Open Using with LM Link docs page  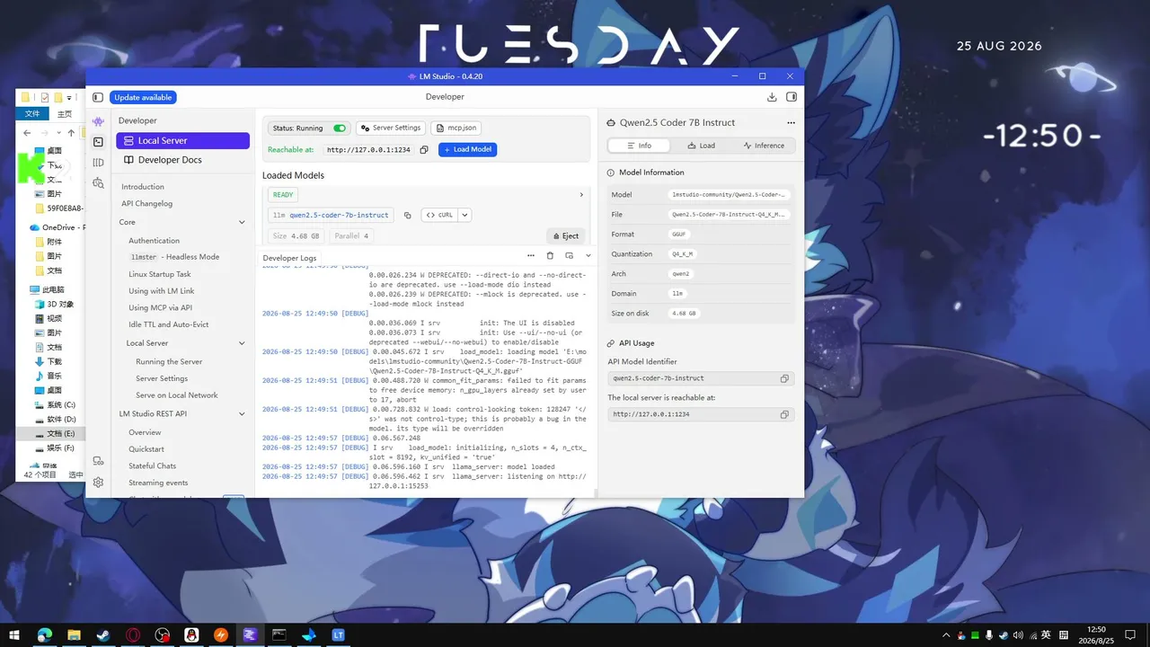point(162,291)
